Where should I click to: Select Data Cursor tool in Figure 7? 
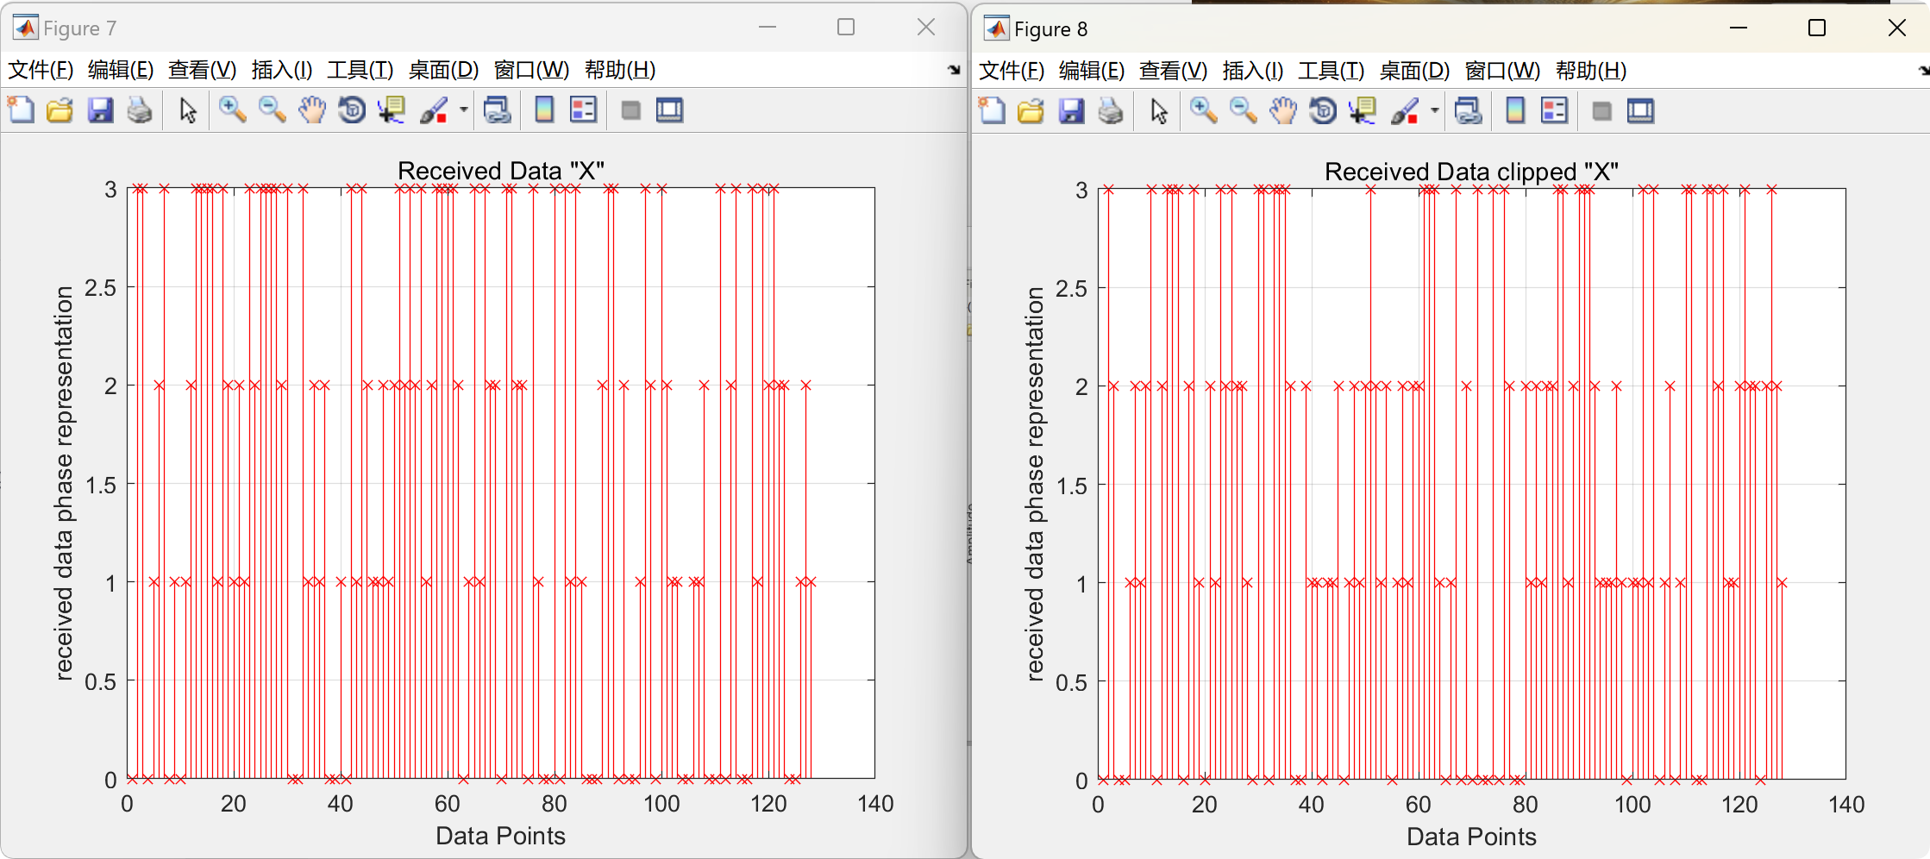(392, 110)
